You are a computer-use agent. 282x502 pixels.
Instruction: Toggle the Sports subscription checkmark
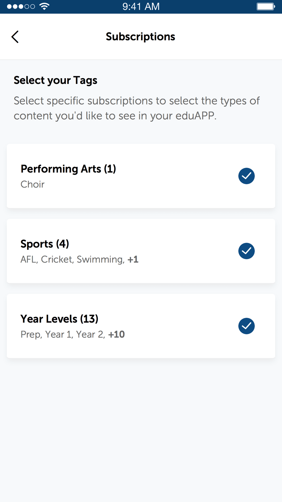246,251
